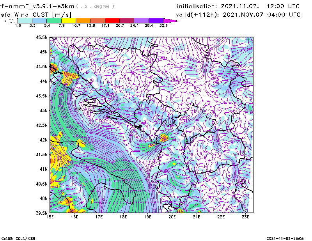Click the 39.5N latitude label
This screenshot has height=241, width=312.
point(42,213)
